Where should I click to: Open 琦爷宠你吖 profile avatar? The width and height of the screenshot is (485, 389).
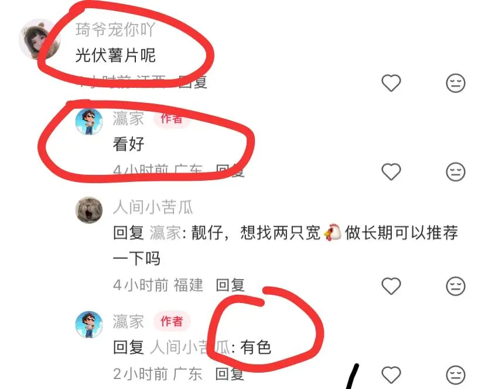pos(40,39)
